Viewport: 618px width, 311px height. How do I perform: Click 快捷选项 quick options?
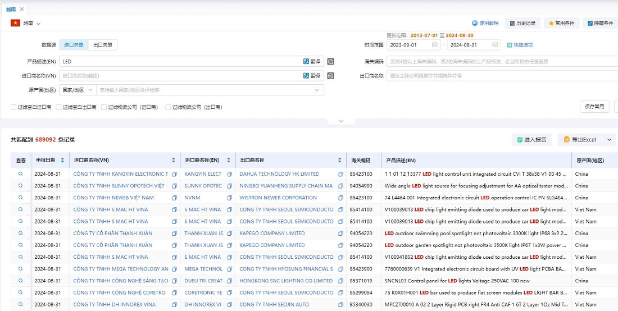point(520,45)
